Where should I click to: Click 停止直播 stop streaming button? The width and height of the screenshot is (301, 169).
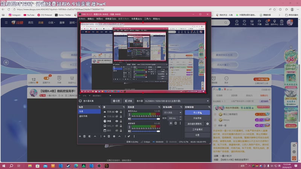(x=197, y=112)
